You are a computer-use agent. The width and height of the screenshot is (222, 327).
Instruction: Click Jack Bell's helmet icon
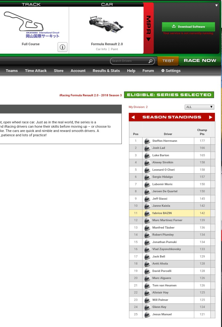coord(147,257)
